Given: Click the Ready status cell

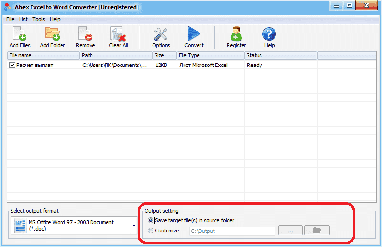Looking at the screenshot, I should click(x=254, y=65).
